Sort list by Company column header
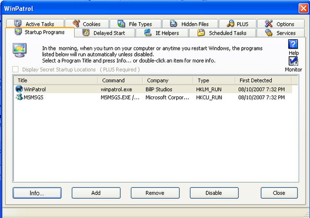The image size is (310, 218). pyautogui.click(x=168, y=80)
